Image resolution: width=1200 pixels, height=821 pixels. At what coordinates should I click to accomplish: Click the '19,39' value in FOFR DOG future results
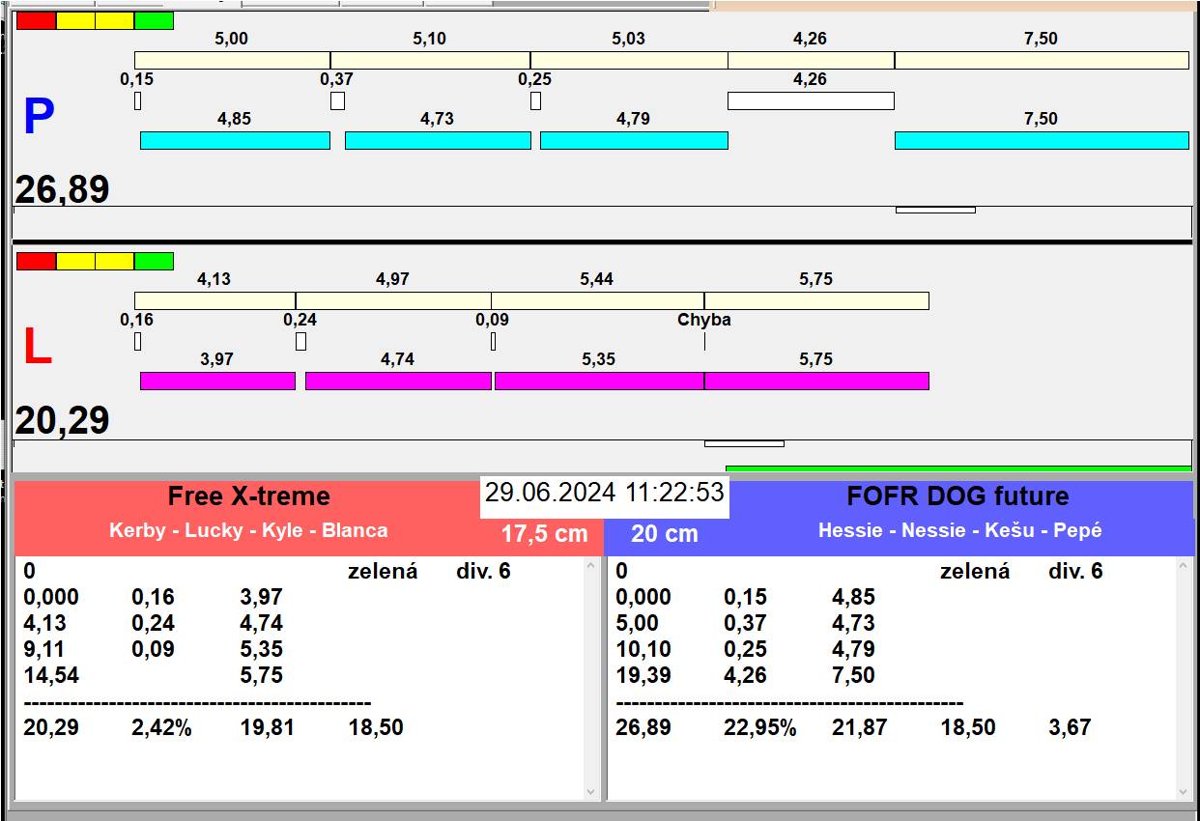click(643, 675)
